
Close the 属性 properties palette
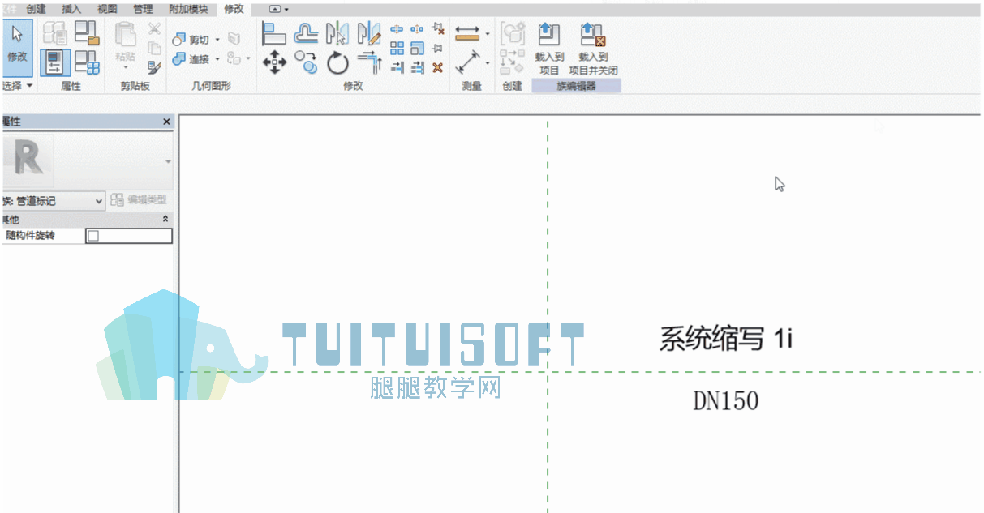[167, 122]
